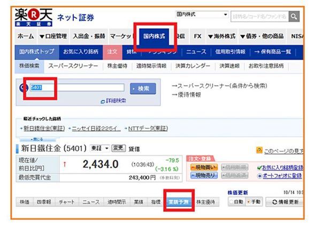The width and height of the screenshot is (321, 226).
Task: Open the ホーム main tab
Action: 26,36
